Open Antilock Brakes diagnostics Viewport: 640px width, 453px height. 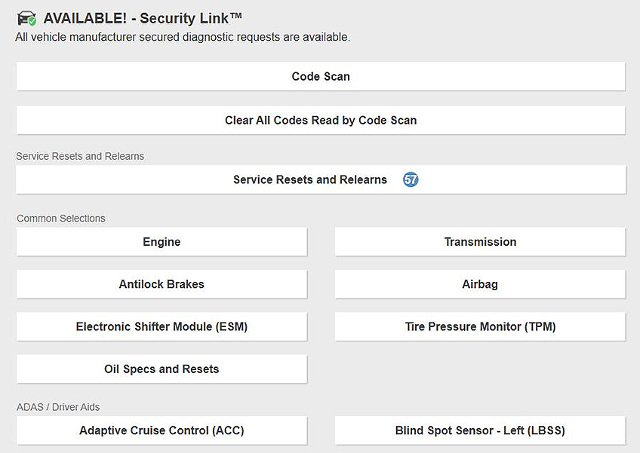161,284
